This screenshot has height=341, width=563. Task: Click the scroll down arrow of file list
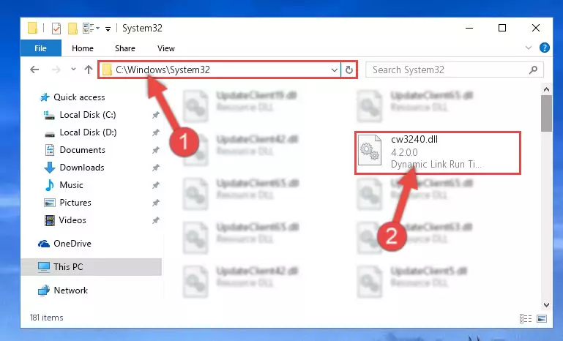(546, 305)
